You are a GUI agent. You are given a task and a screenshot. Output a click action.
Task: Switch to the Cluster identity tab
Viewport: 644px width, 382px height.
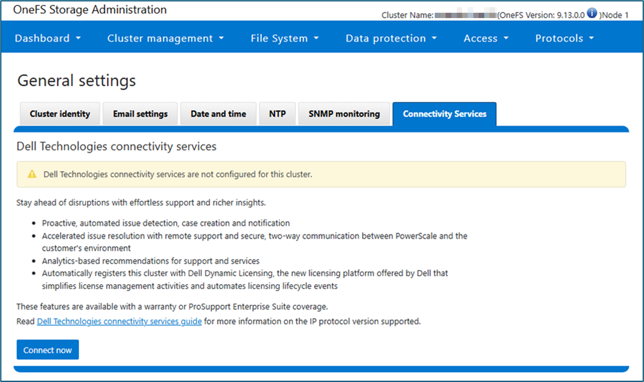[60, 114]
